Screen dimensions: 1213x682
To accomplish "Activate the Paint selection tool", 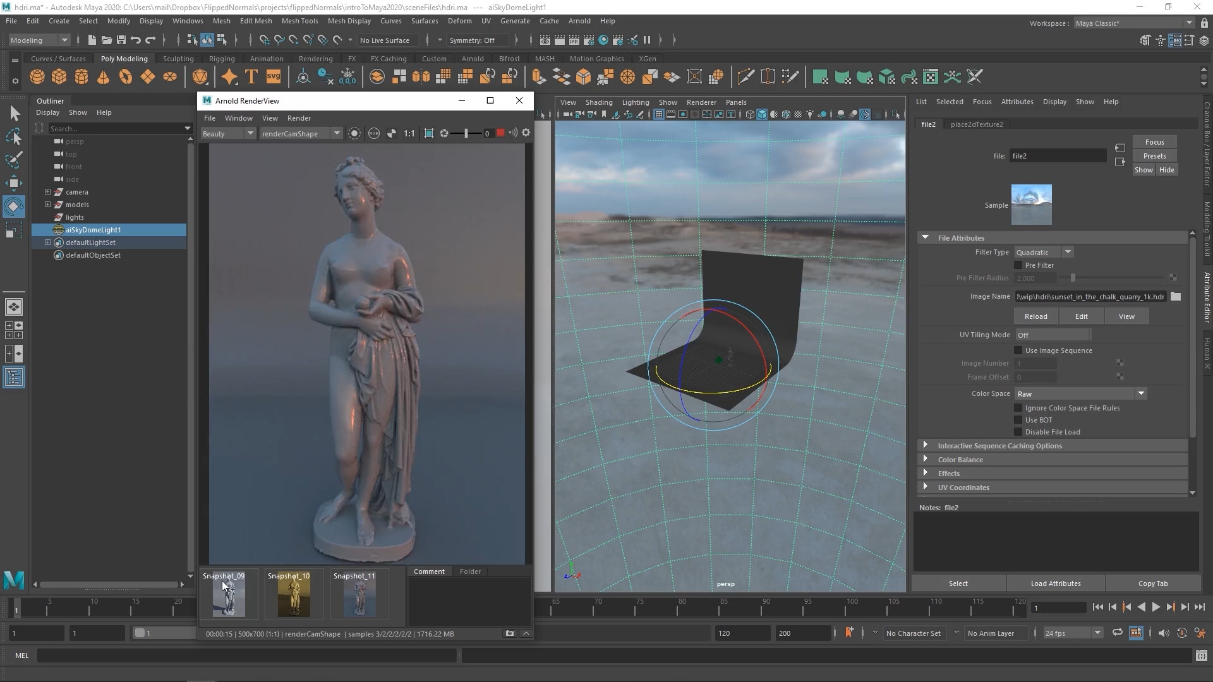I will pos(14,159).
